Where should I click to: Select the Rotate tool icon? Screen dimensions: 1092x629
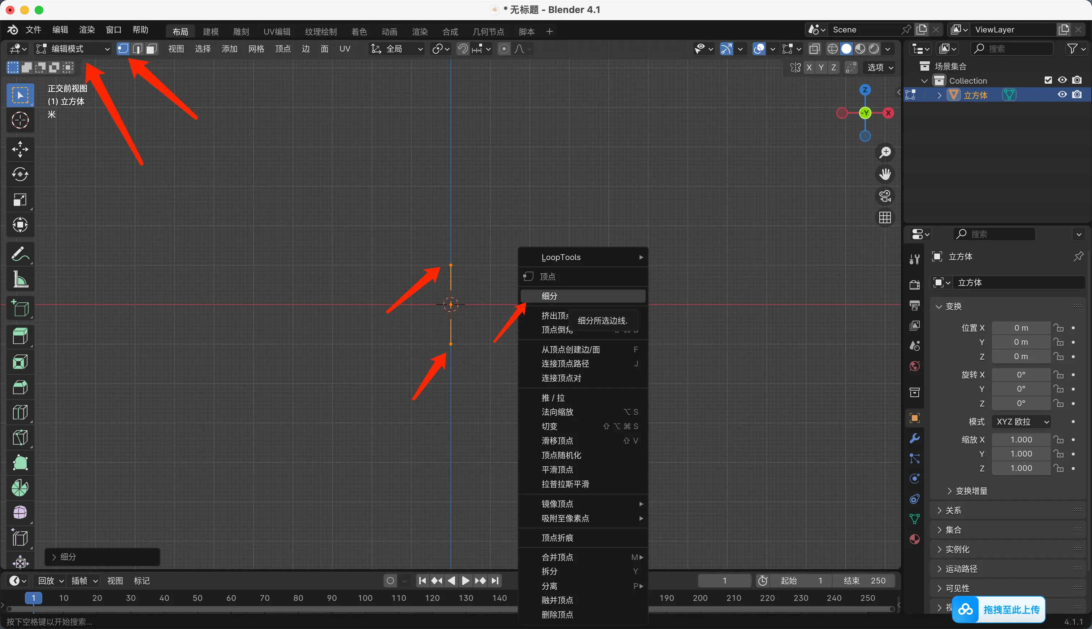20,175
